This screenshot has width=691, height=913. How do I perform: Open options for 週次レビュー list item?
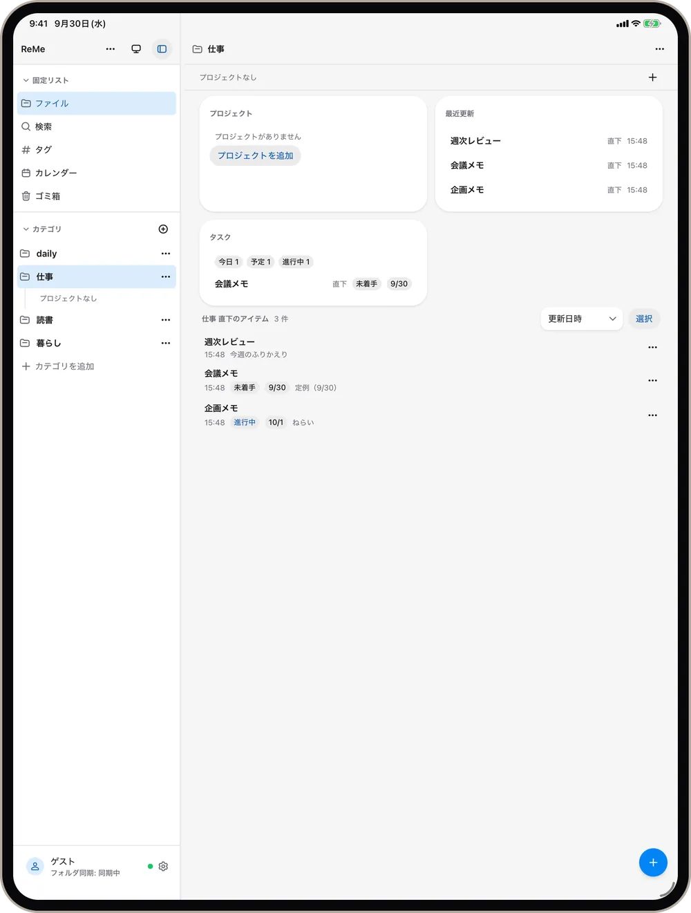pos(652,348)
